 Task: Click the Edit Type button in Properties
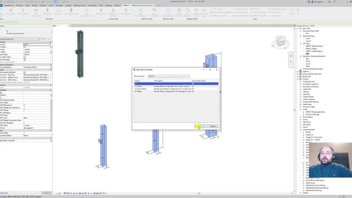[x=47, y=39]
